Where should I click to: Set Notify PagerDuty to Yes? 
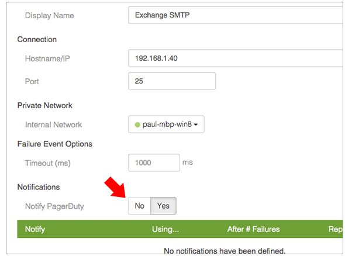[163, 206]
